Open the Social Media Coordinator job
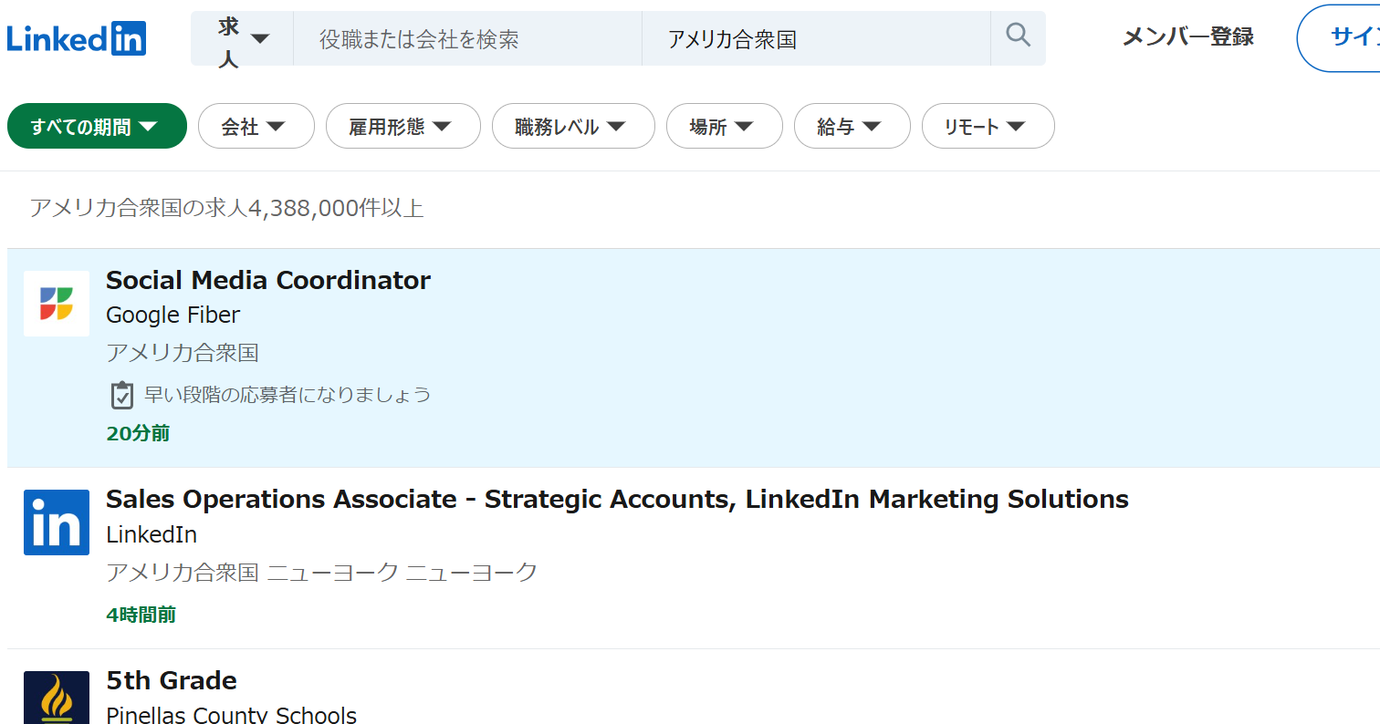This screenshot has width=1380, height=724. [268, 280]
